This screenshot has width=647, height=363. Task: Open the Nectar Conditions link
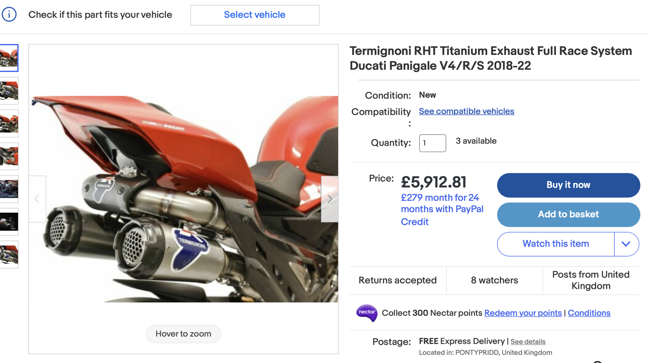click(589, 313)
